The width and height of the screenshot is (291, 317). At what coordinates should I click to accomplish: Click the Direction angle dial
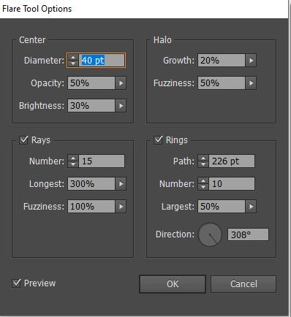coord(210,234)
